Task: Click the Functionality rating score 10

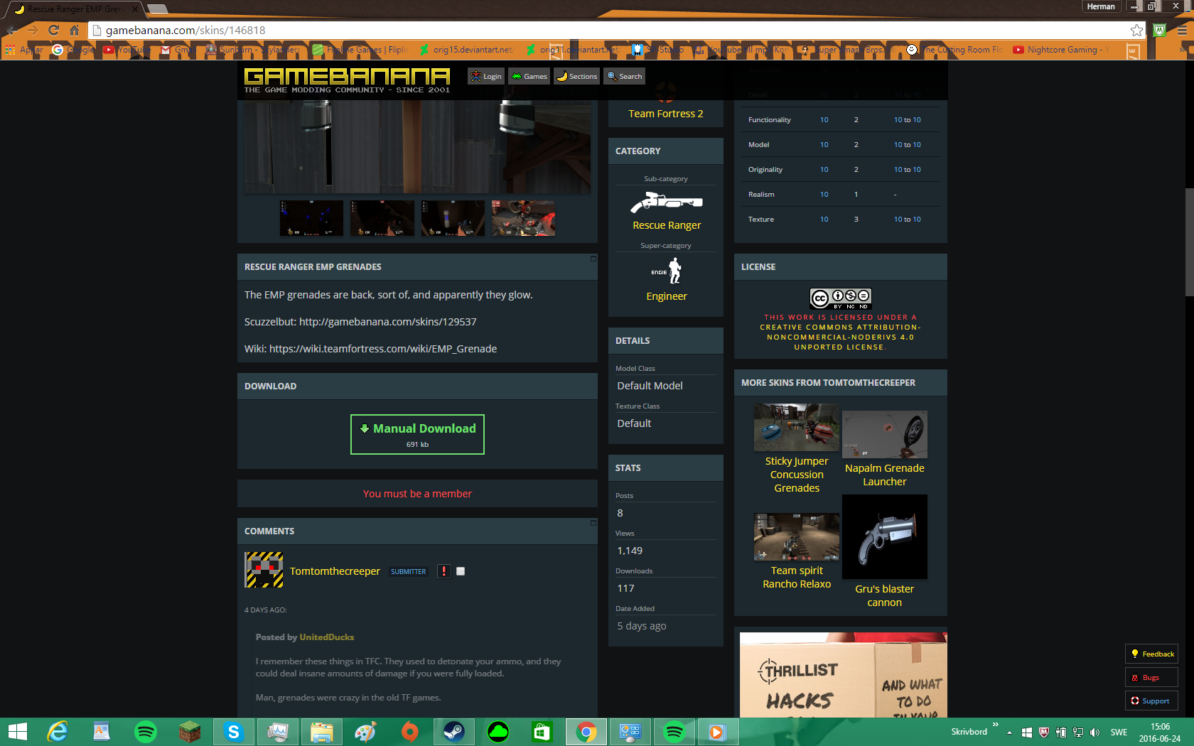Action: tap(824, 120)
